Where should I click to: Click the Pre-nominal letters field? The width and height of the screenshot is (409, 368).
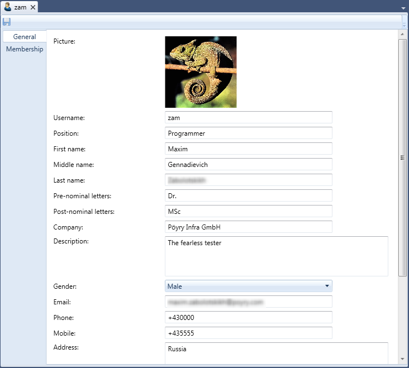249,196
